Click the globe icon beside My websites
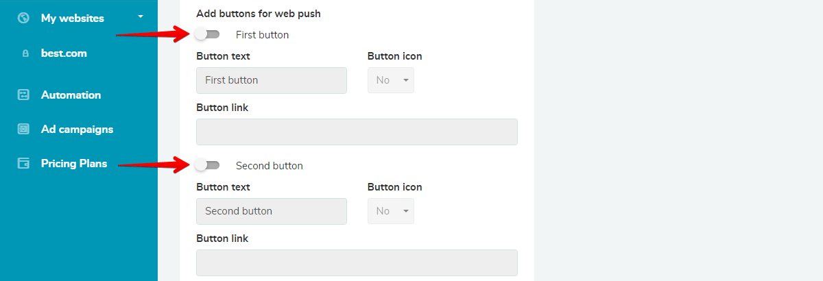 click(x=23, y=18)
